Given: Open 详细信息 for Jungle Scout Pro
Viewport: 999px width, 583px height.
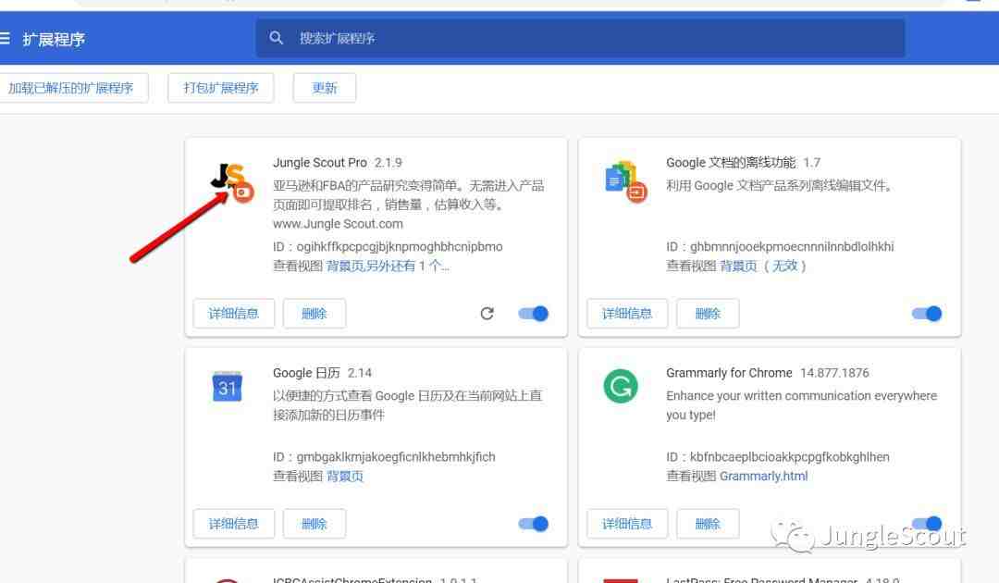Looking at the screenshot, I should point(234,314).
